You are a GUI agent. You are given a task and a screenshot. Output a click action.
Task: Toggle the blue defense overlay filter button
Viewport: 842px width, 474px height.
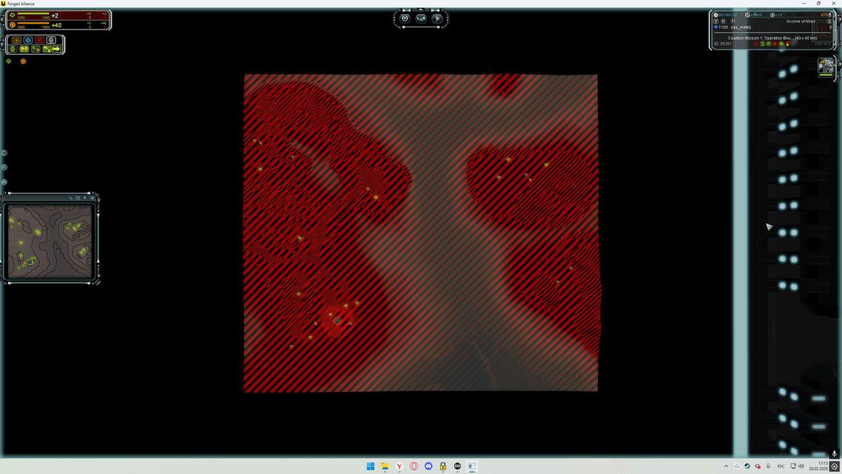(x=28, y=40)
